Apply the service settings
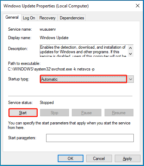 pyautogui.click(x=127, y=159)
